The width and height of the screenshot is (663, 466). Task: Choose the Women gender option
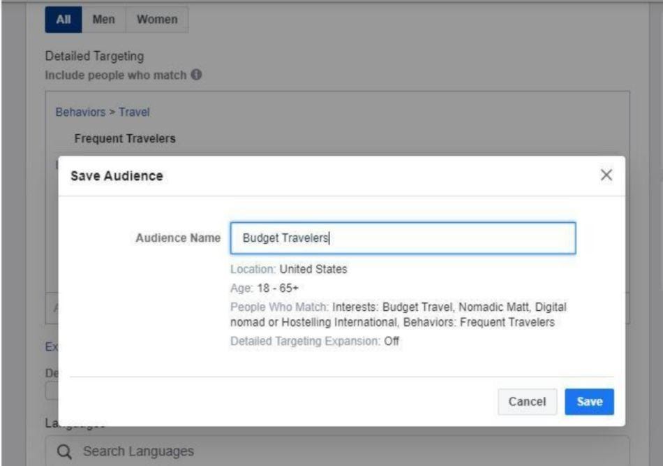(x=156, y=20)
